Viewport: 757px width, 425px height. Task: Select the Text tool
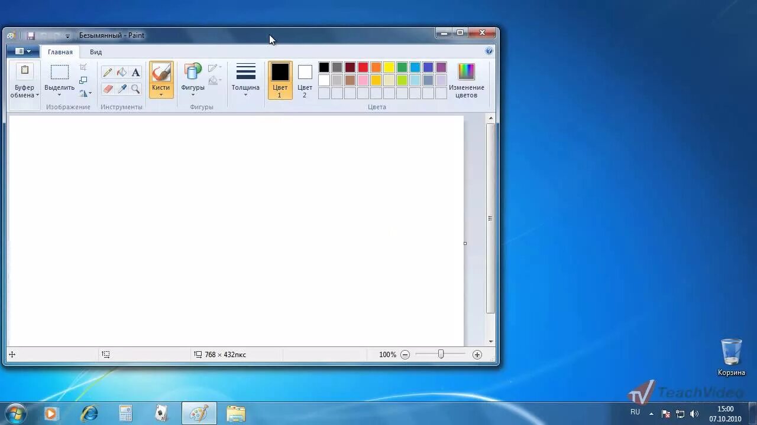[135, 73]
